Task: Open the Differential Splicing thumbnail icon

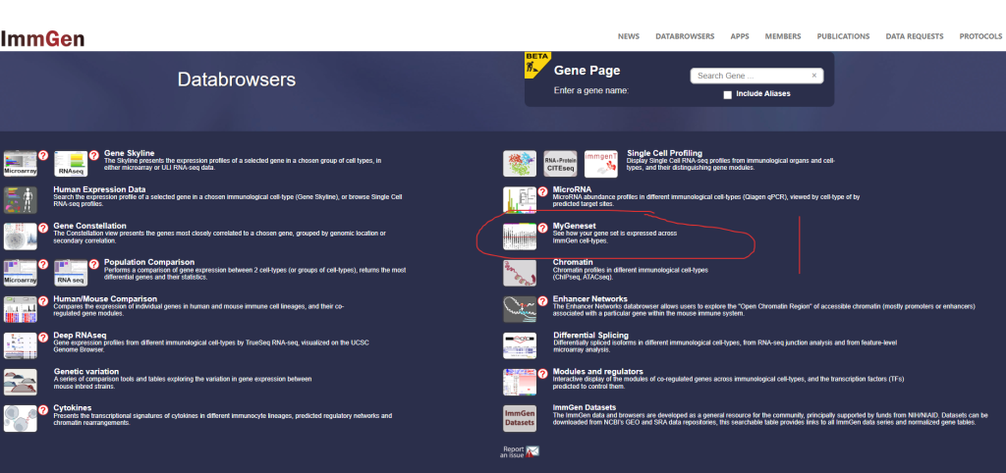Action: (x=520, y=345)
